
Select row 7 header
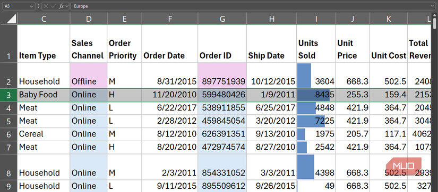click(8, 147)
